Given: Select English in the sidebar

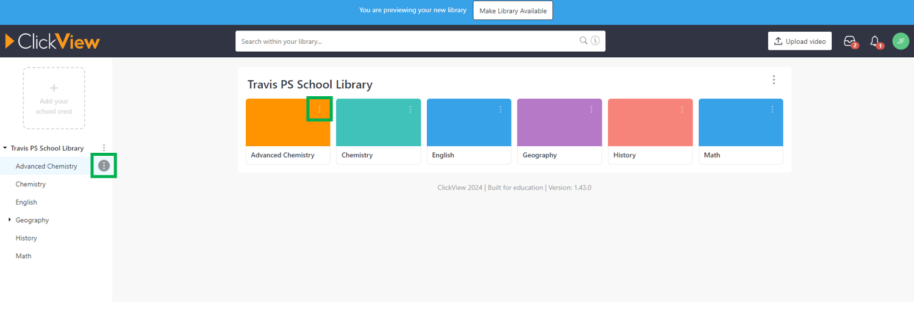Looking at the screenshot, I should 26,202.
